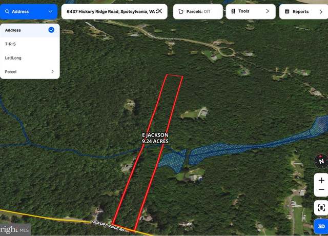Zoom out with the minus button

pos(321,190)
